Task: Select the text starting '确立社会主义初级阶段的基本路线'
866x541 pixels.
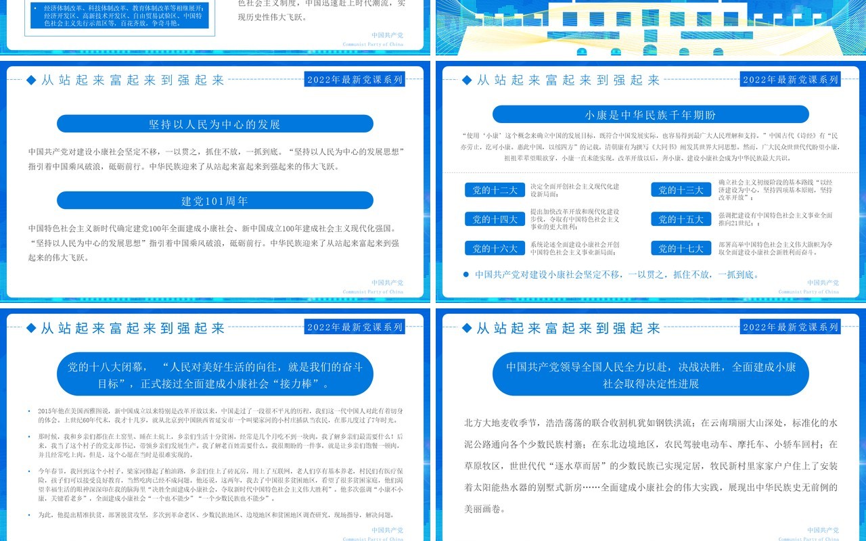Action: click(775, 190)
